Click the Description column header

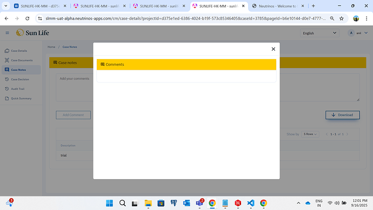coord(68,146)
